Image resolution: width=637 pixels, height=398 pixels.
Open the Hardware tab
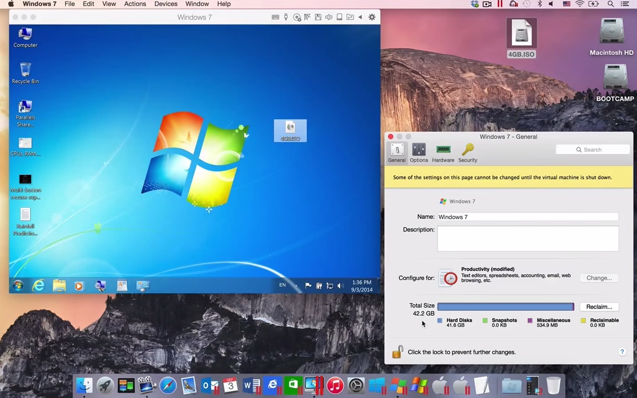[443, 153]
